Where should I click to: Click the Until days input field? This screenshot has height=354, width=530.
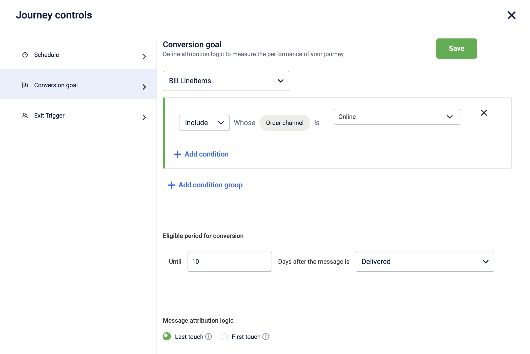click(x=230, y=262)
